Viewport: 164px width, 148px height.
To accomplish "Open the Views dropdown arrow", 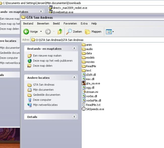I will 113,32.
